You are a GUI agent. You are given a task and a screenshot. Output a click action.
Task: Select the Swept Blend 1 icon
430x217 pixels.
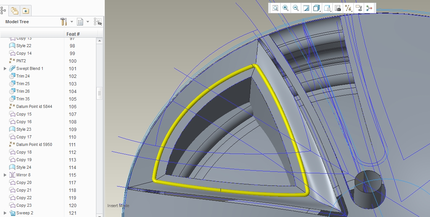(x=12, y=68)
